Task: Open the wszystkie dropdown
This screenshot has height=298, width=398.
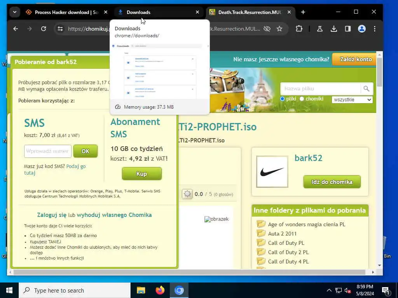Action: click(x=352, y=100)
